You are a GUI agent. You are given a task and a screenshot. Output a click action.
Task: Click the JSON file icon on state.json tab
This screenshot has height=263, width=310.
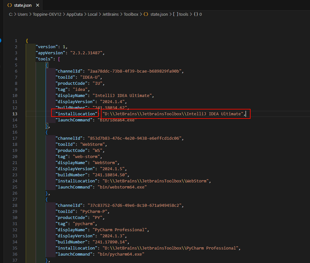tap(10, 5)
